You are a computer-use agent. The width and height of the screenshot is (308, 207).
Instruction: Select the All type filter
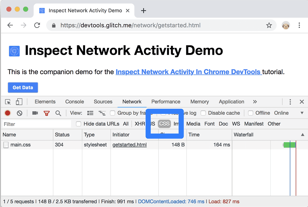(126, 124)
